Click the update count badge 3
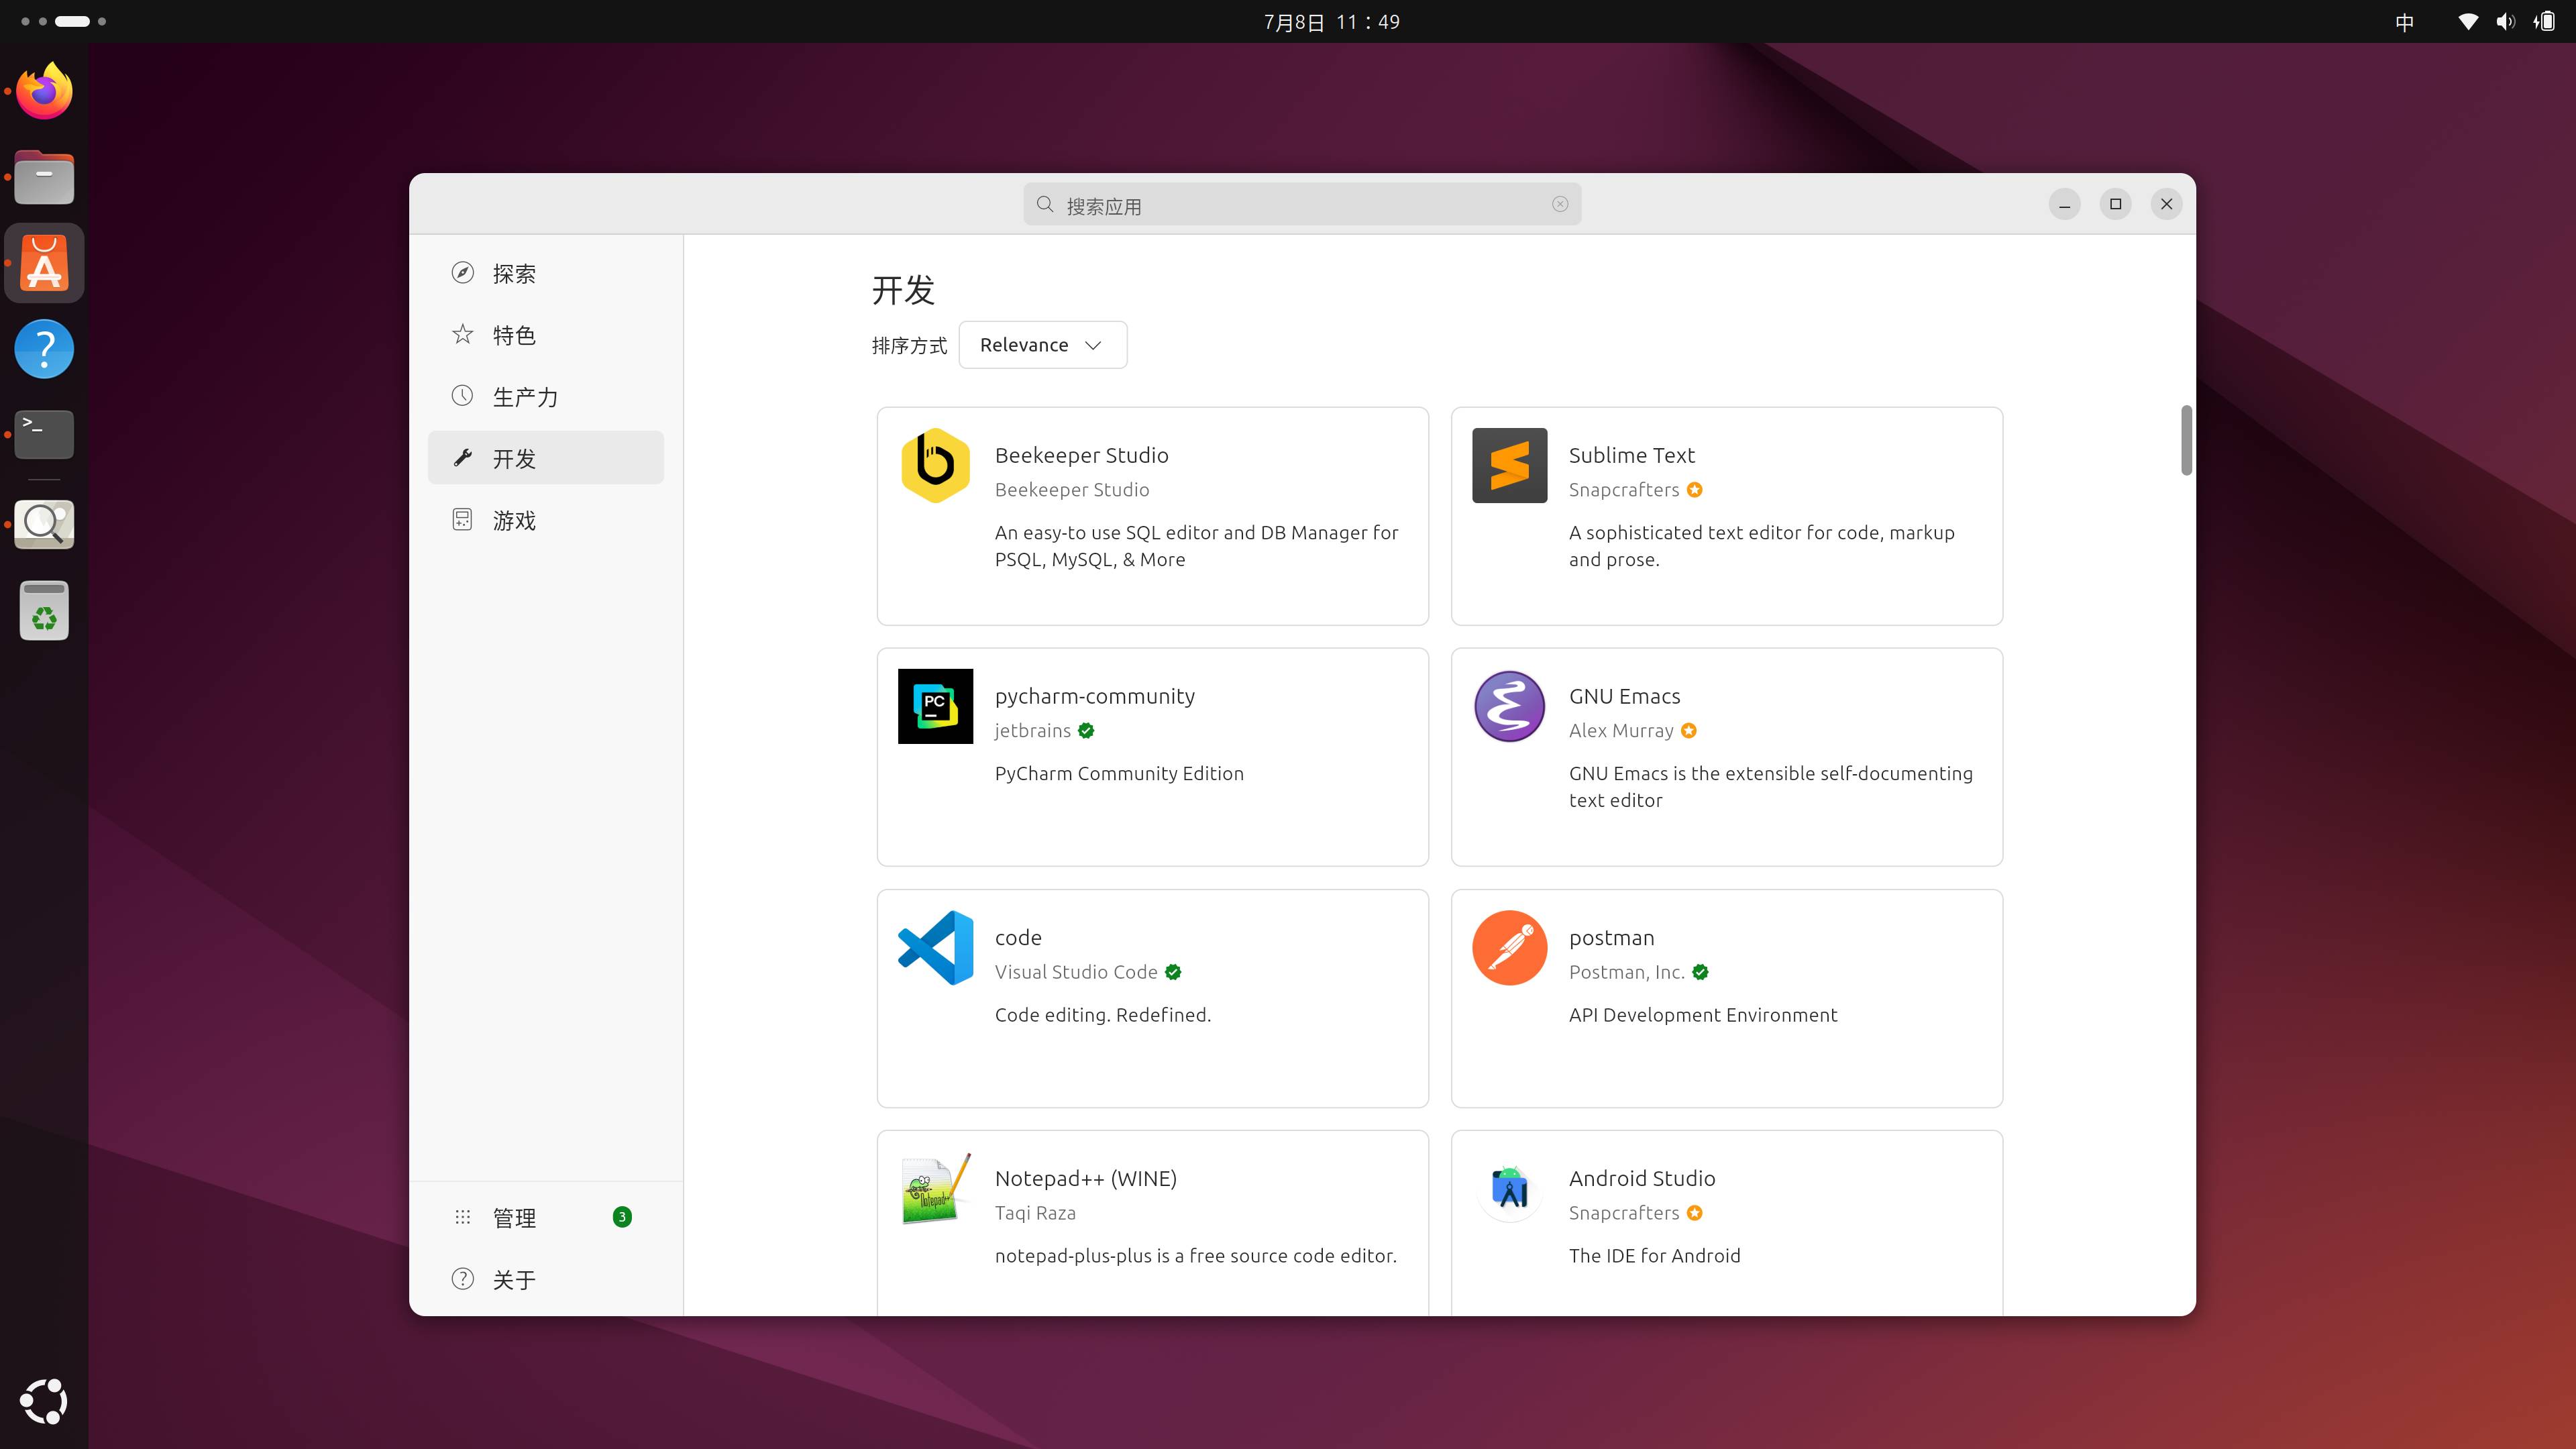The height and width of the screenshot is (1449, 2576). pos(622,1217)
